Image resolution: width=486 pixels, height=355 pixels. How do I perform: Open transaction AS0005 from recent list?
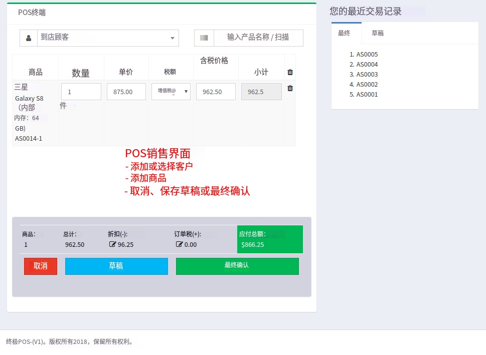(x=367, y=55)
